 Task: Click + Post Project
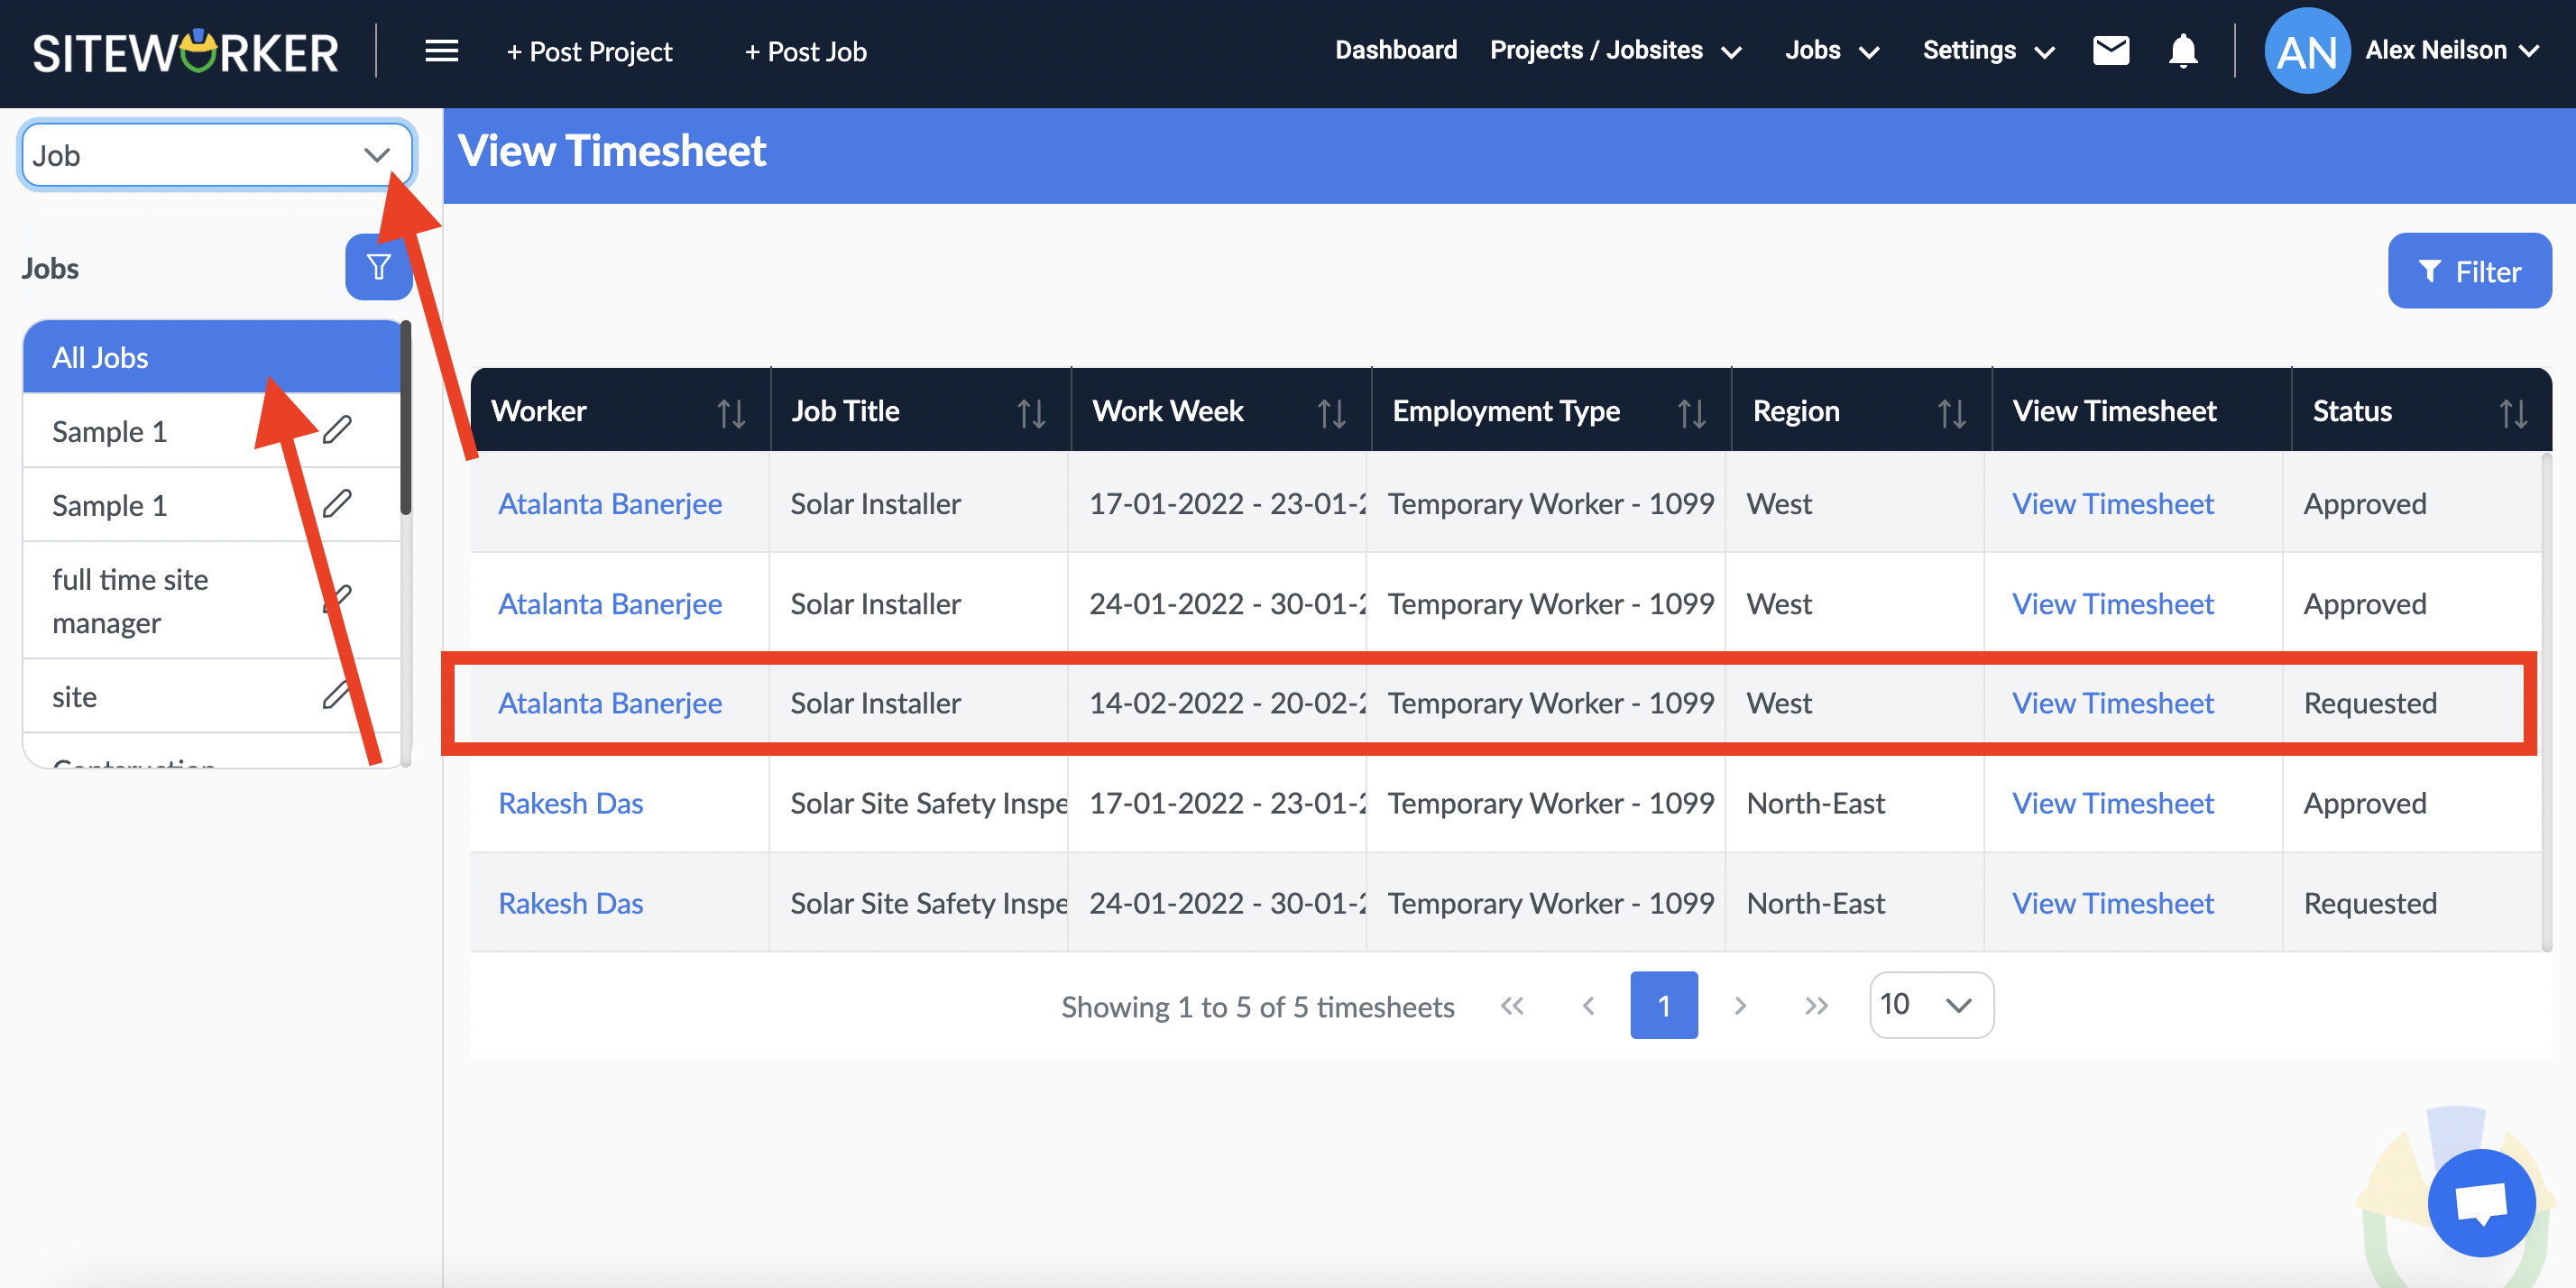click(589, 52)
